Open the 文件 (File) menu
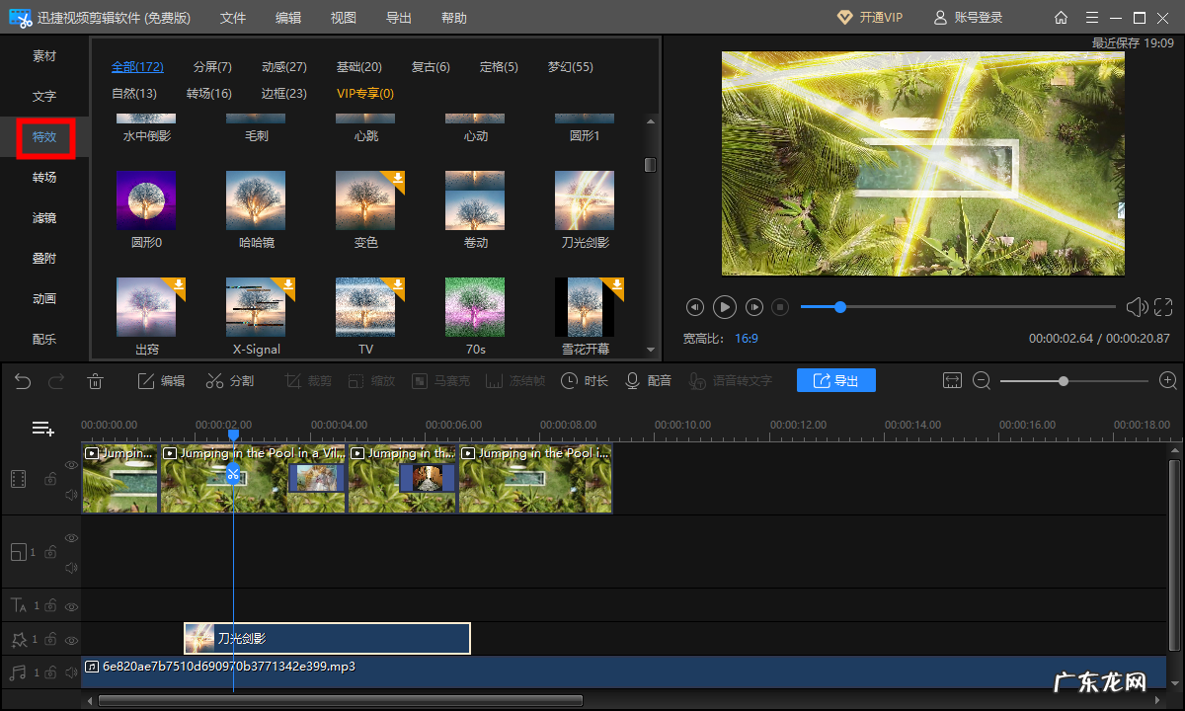 tap(233, 18)
